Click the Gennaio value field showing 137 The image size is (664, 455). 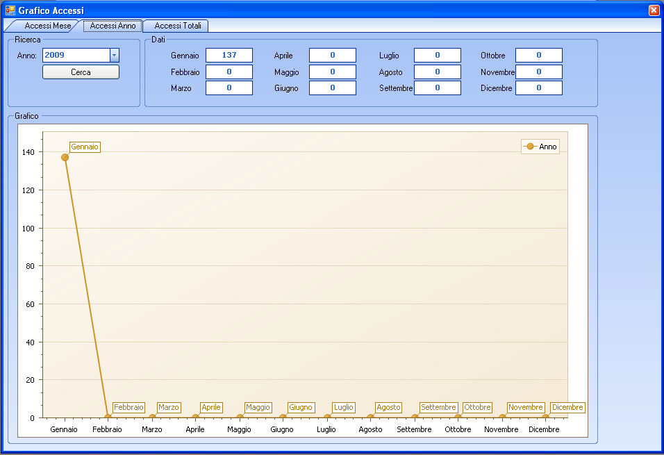coord(229,56)
